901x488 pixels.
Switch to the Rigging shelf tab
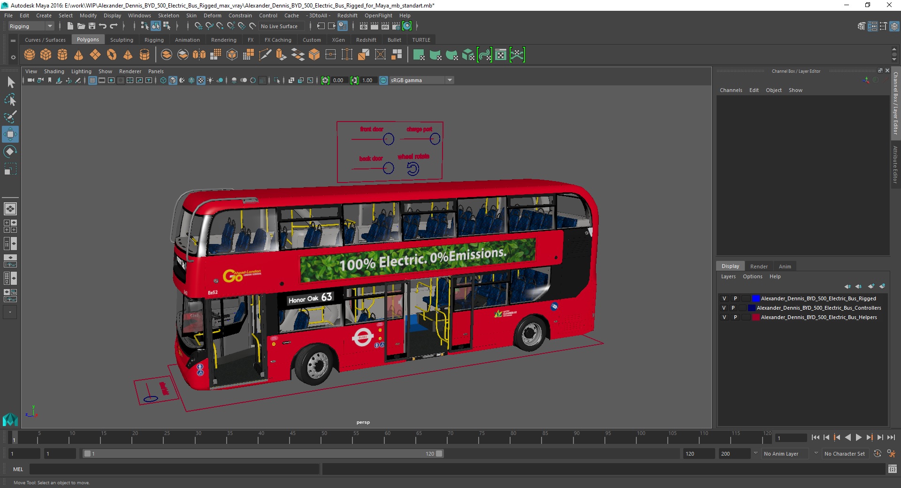coord(154,40)
